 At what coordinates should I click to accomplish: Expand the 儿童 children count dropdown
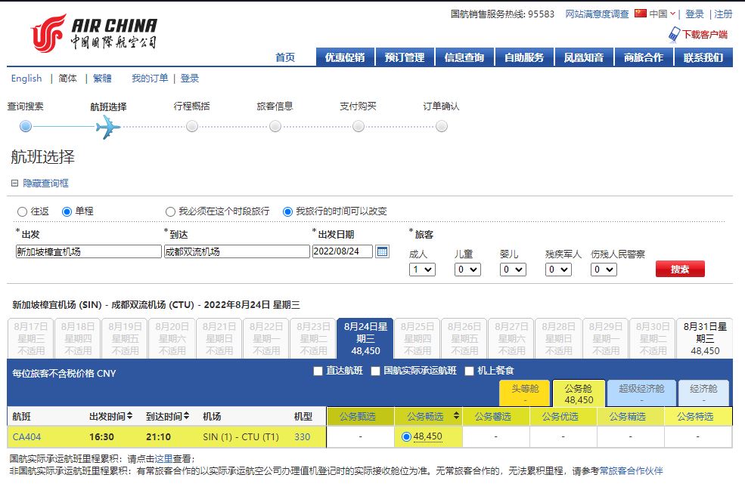467,270
